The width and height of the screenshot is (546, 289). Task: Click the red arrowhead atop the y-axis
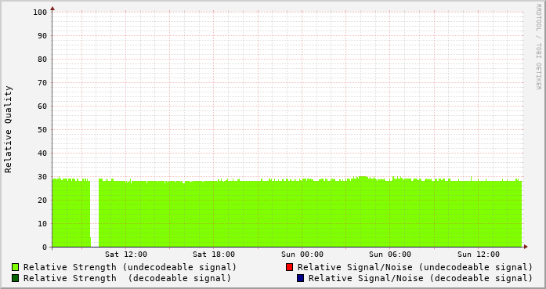[x=52, y=9]
